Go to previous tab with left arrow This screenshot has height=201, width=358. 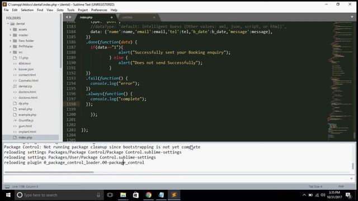click(x=67, y=17)
